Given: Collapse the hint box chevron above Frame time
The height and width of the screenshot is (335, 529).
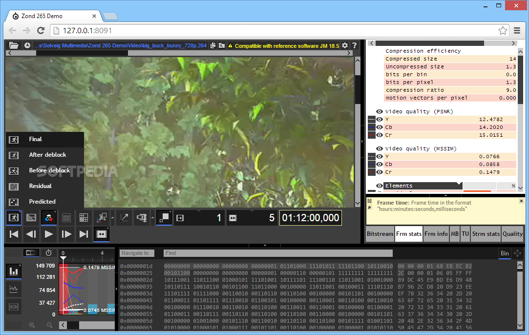Looking at the screenshot, I should pyautogui.click(x=445, y=195).
